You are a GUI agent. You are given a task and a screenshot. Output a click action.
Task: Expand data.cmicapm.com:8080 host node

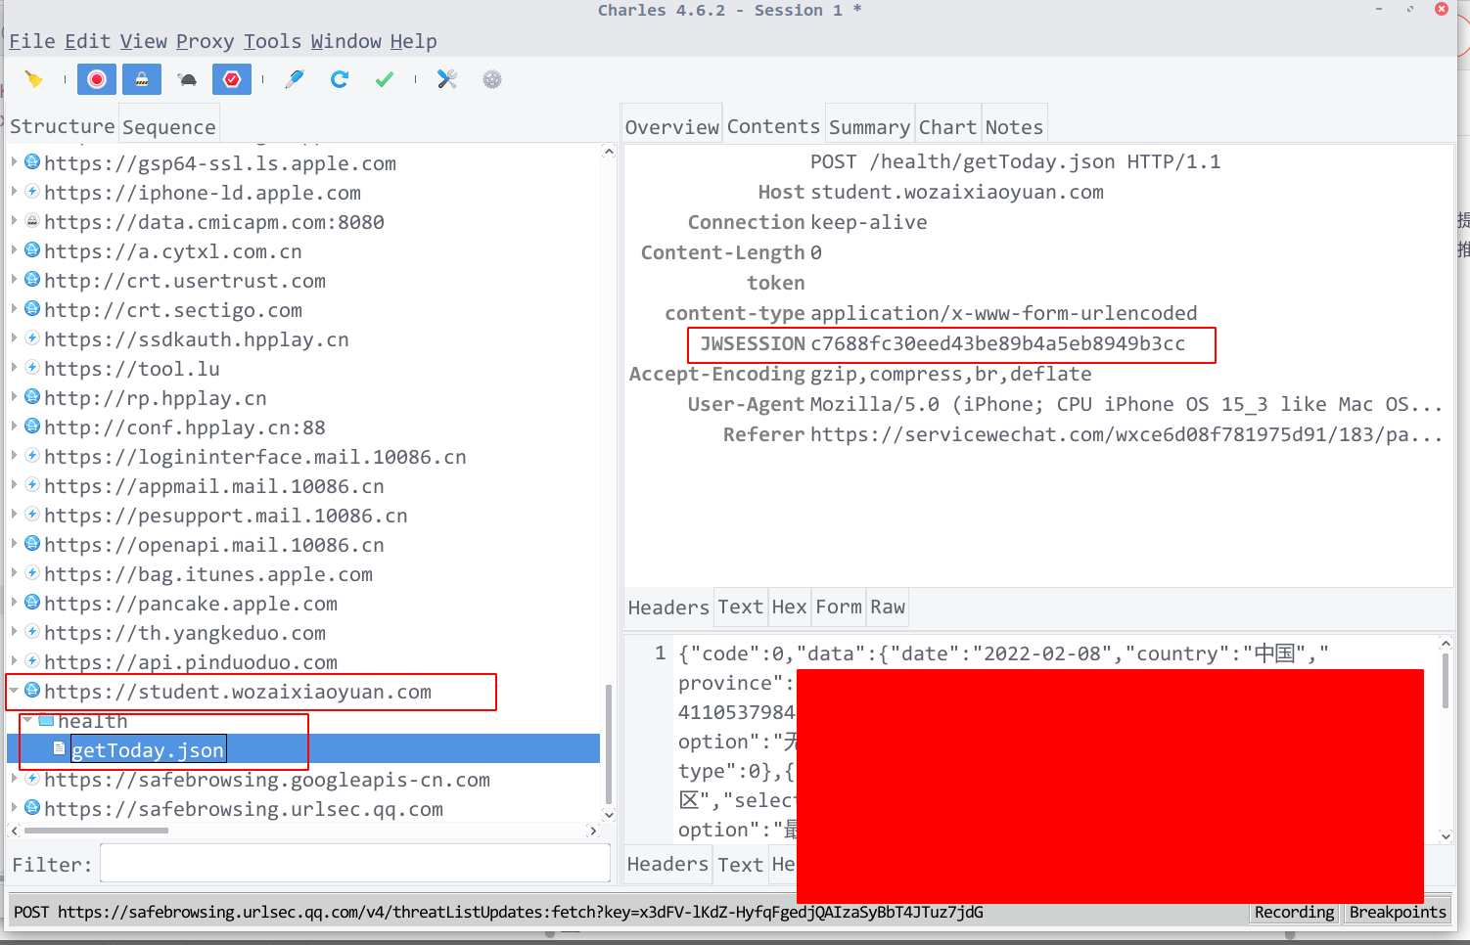(14, 221)
